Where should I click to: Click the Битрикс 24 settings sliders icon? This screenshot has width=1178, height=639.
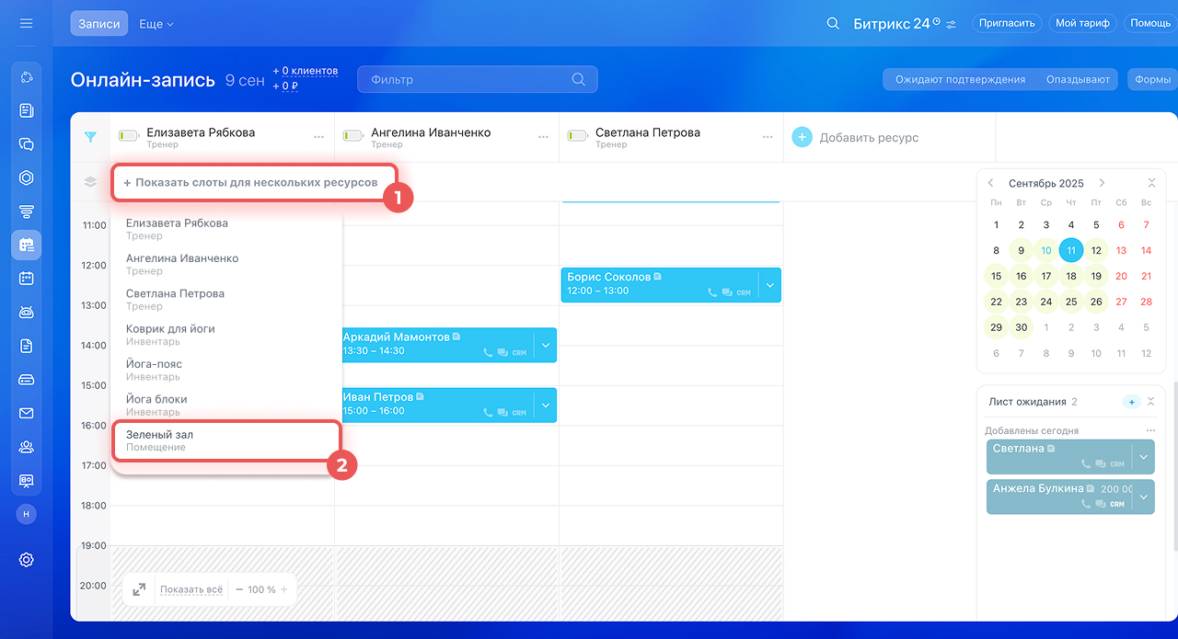[951, 24]
